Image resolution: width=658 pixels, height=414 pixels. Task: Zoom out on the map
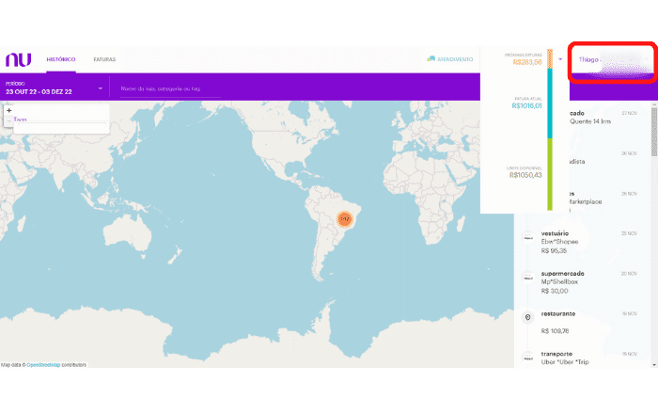click(x=8, y=120)
